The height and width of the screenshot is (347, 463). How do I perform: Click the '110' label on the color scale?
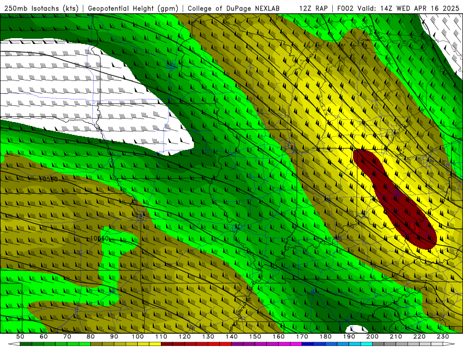coord(161,337)
